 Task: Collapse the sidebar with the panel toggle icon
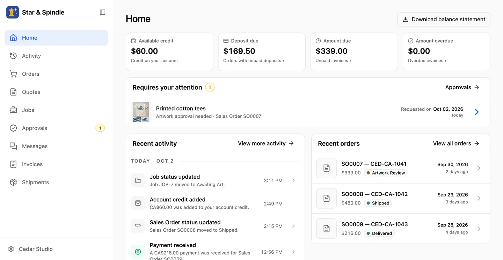pyautogui.click(x=103, y=12)
